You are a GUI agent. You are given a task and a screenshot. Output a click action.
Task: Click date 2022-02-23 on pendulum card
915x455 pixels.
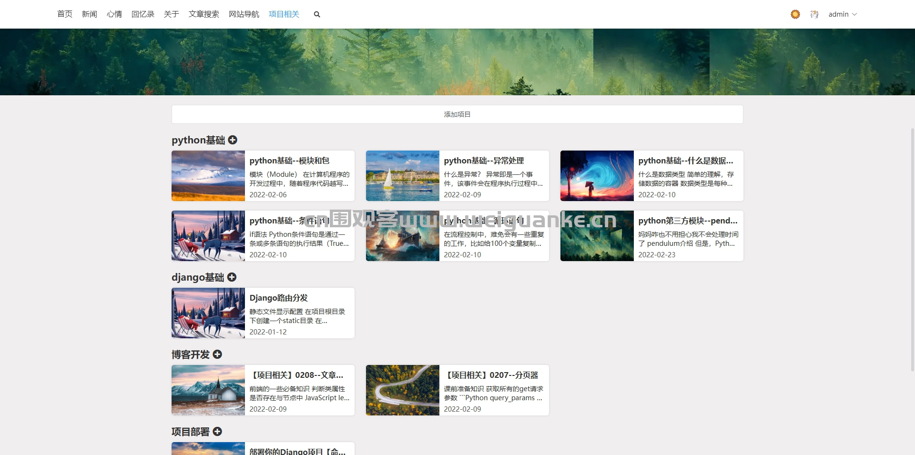point(657,254)
